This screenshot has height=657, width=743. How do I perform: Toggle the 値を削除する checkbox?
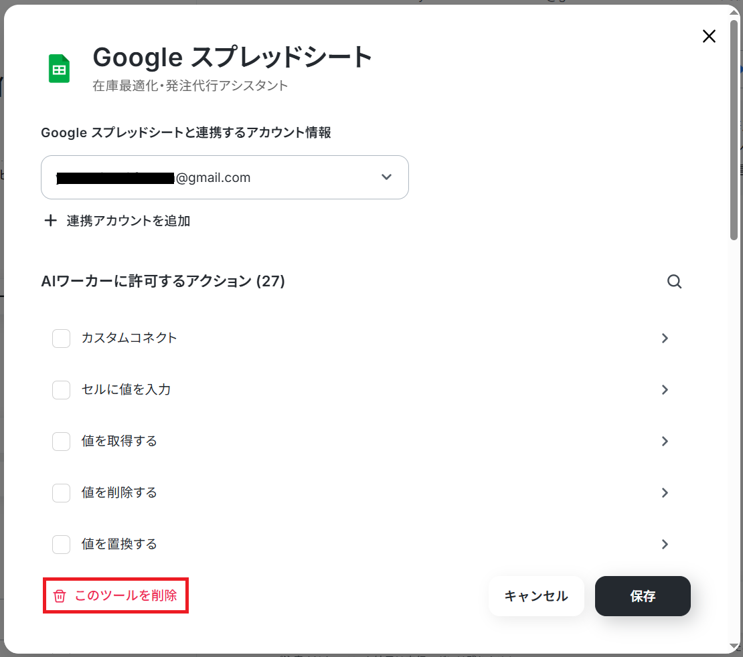[61, 493]
